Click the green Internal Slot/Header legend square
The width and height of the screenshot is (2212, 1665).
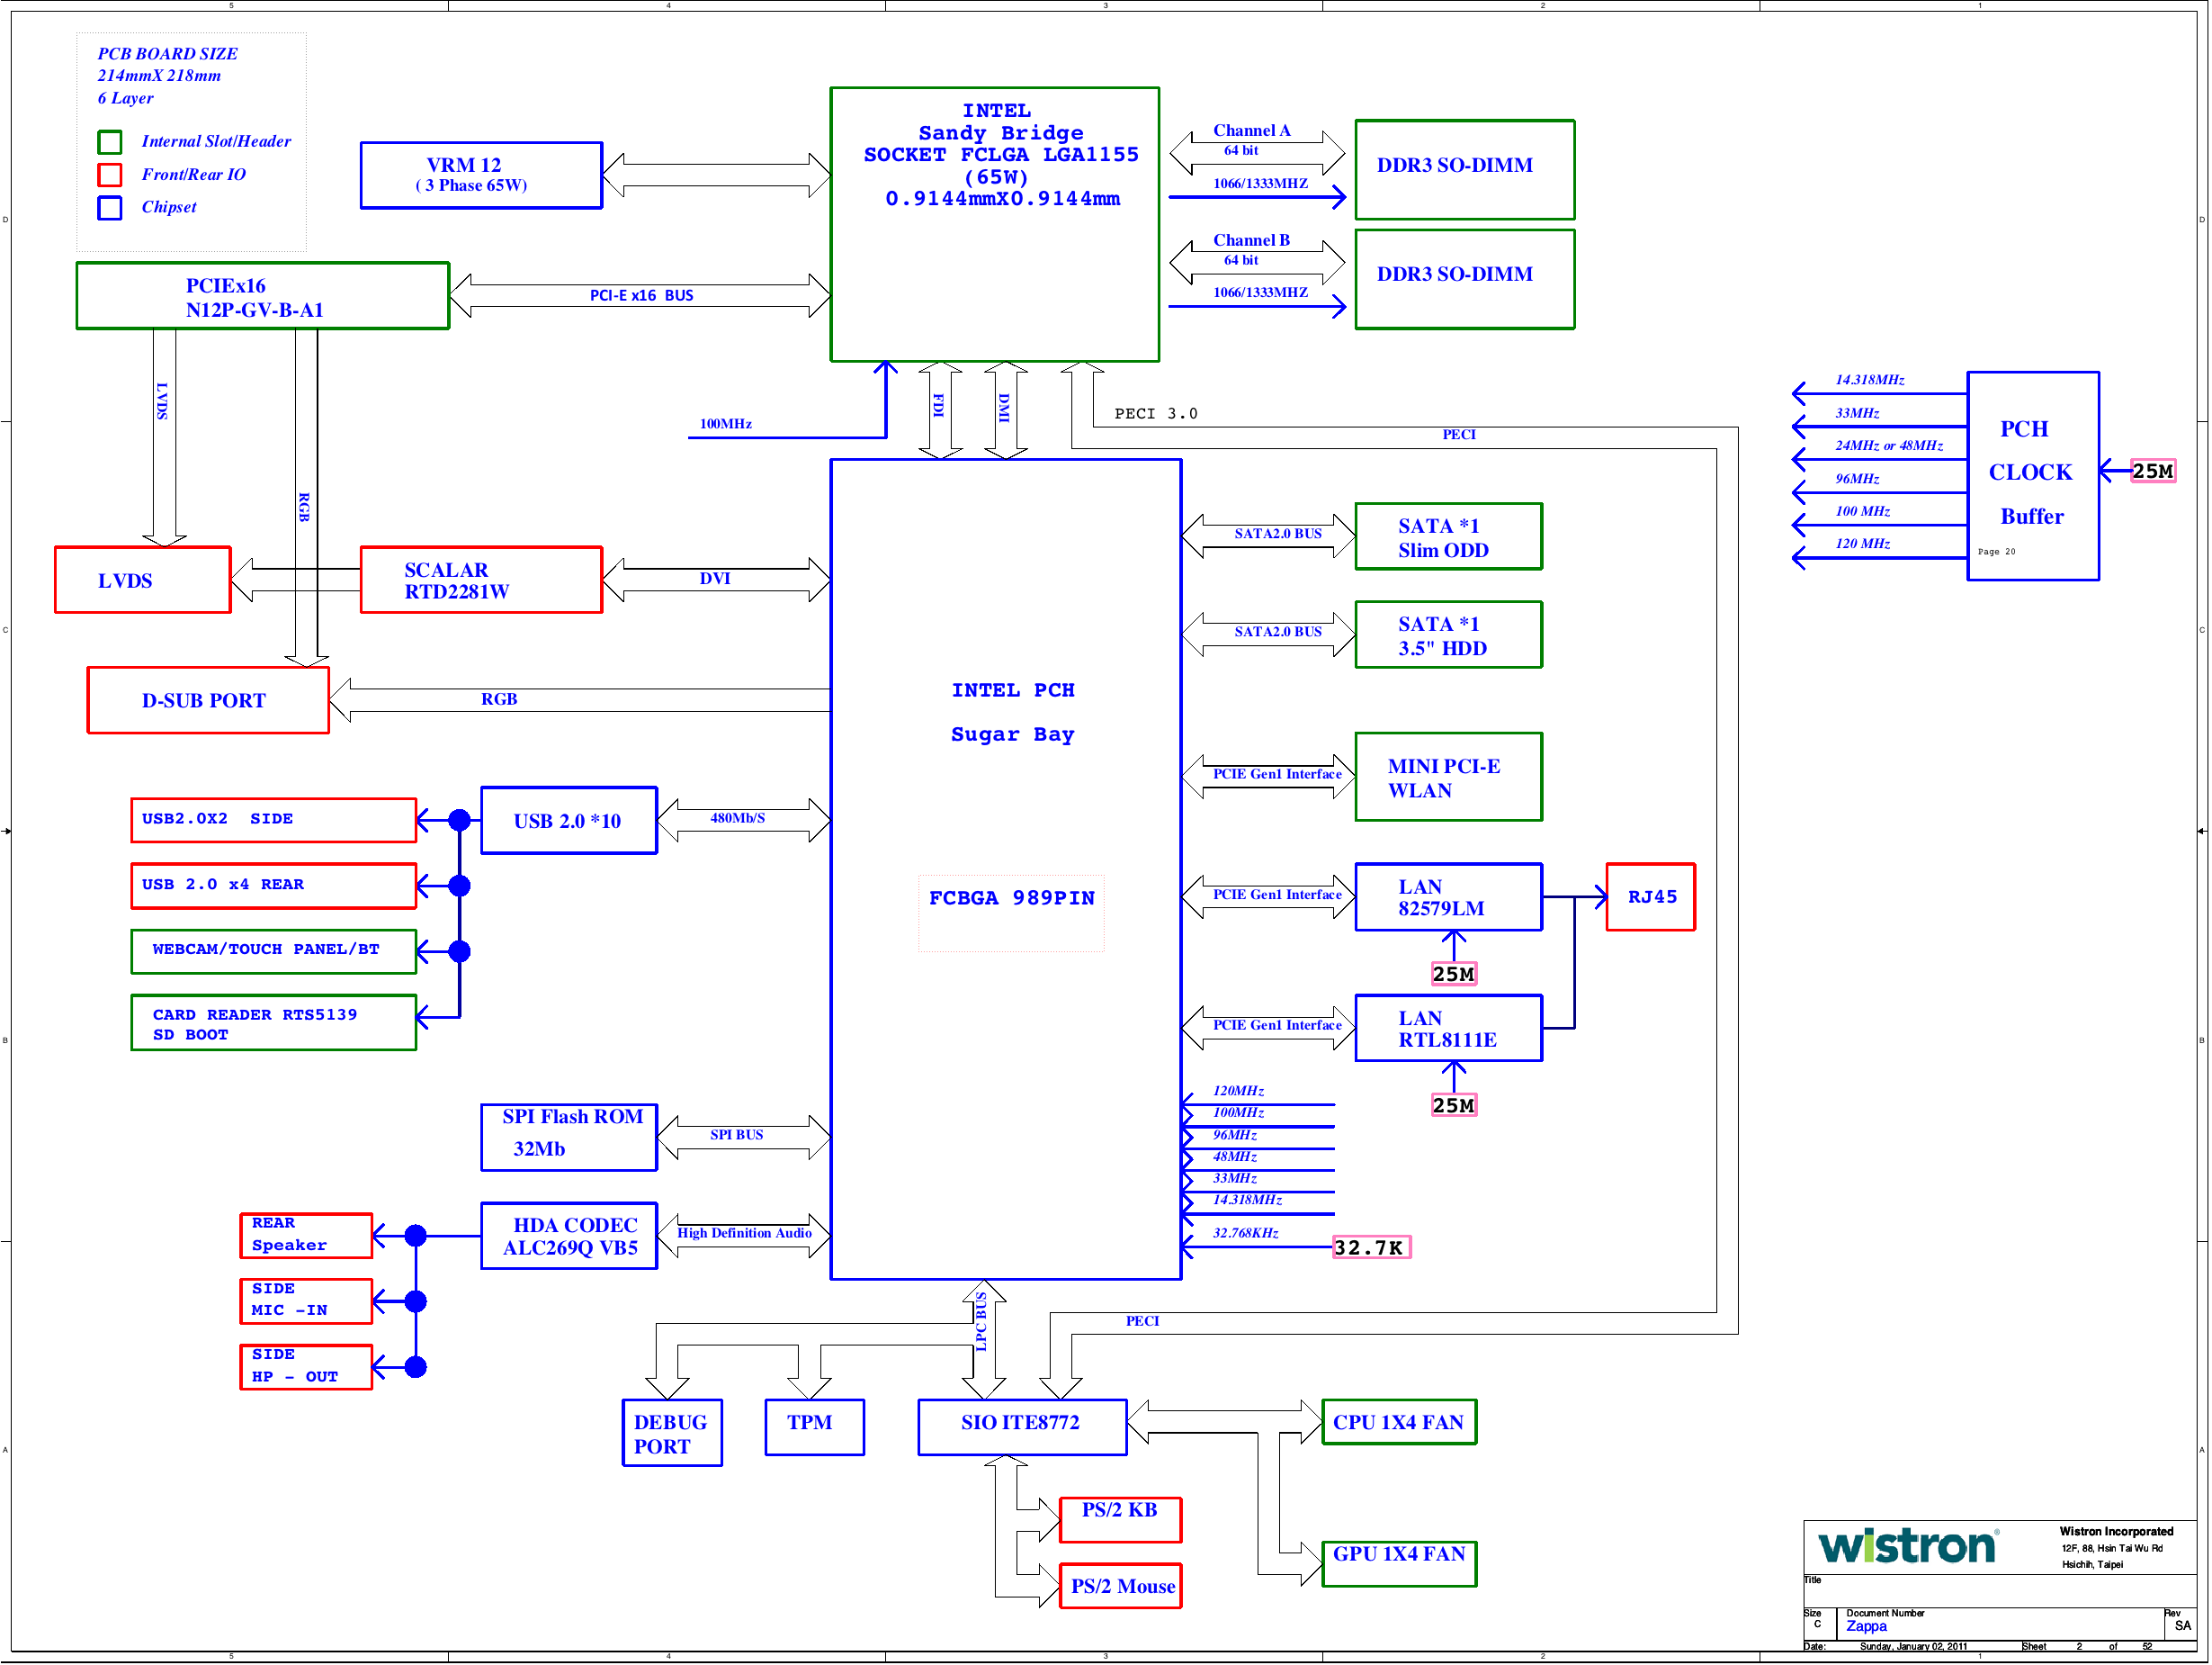coord(110,142)
